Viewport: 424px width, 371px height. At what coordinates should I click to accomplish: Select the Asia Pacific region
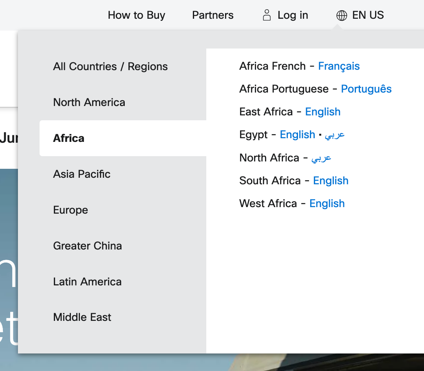click(x=82, y=174)
